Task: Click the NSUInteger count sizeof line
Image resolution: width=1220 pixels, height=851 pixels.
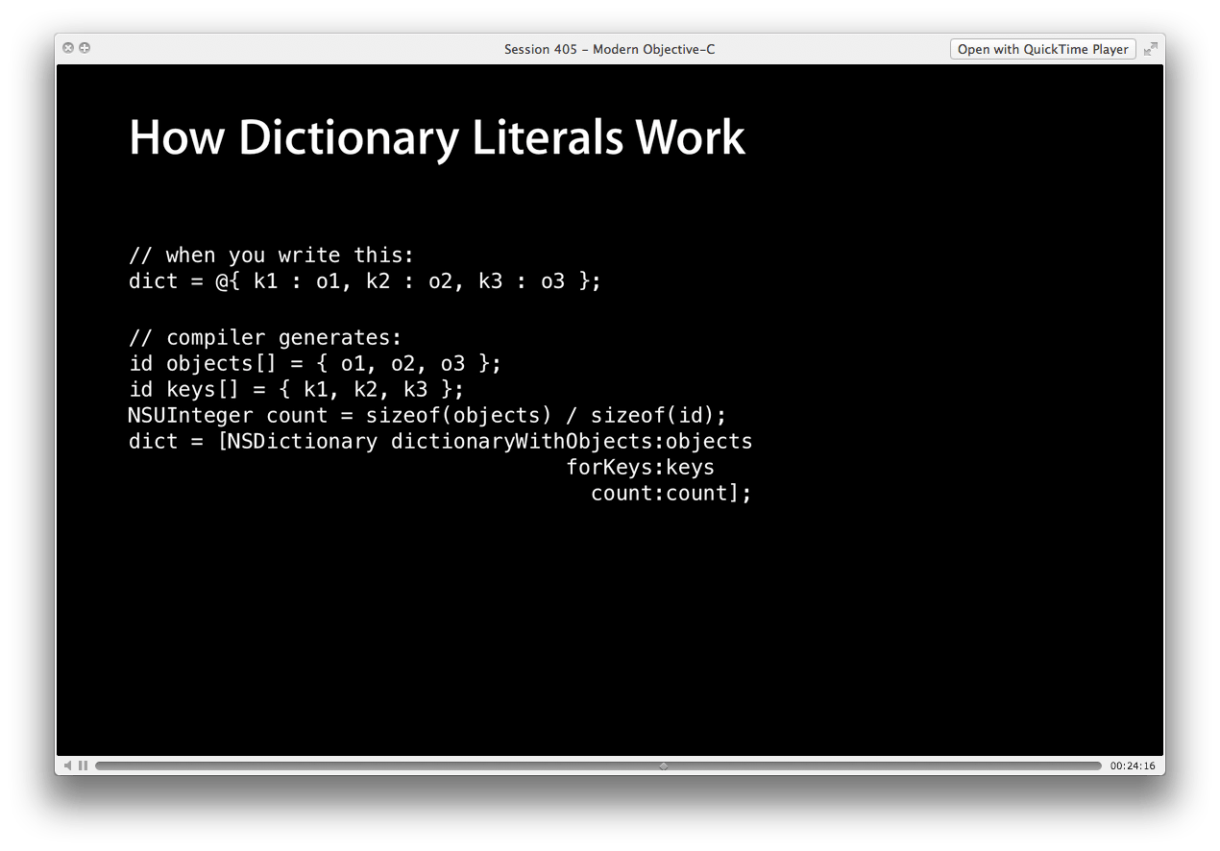Action: (427, 416)
